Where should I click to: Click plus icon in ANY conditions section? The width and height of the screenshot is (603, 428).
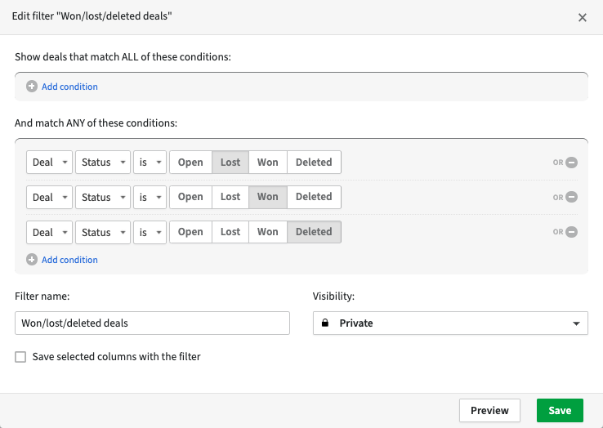(x=32, y=260)
